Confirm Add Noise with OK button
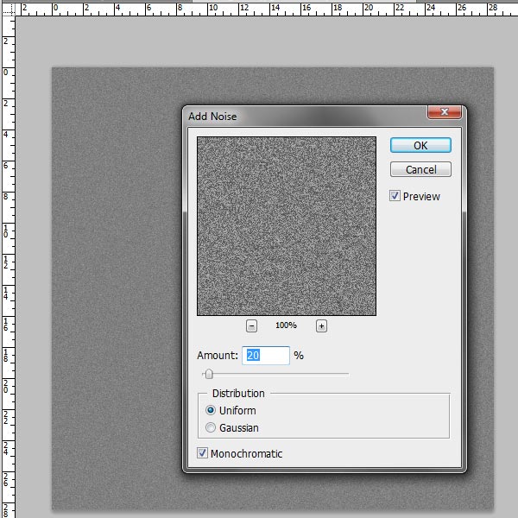This screenshot has width=518, height=518. 420,145
